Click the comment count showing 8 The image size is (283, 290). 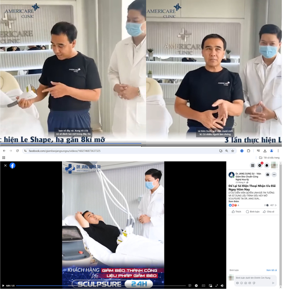(267, 206)
